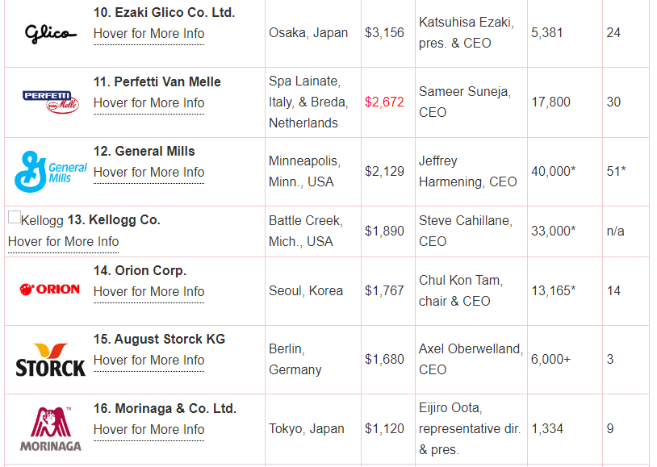Click the red $2,672 sales figure

pyautogui.click(x=384, y=102)
